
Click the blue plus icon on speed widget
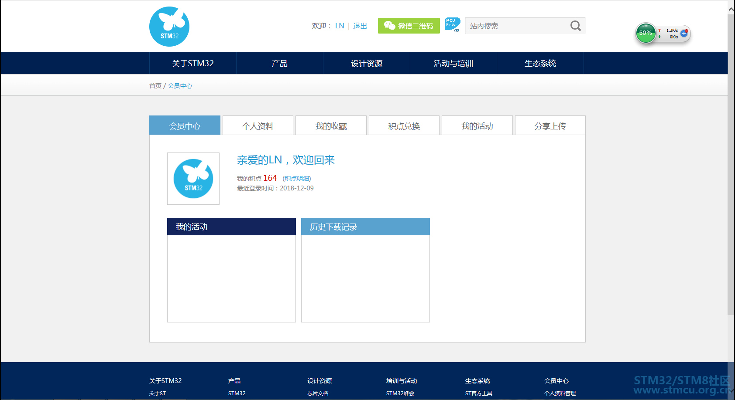[684, 34]
